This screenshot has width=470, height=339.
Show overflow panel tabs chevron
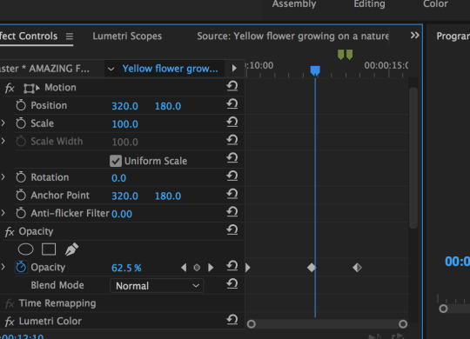[x=415, y=36]
